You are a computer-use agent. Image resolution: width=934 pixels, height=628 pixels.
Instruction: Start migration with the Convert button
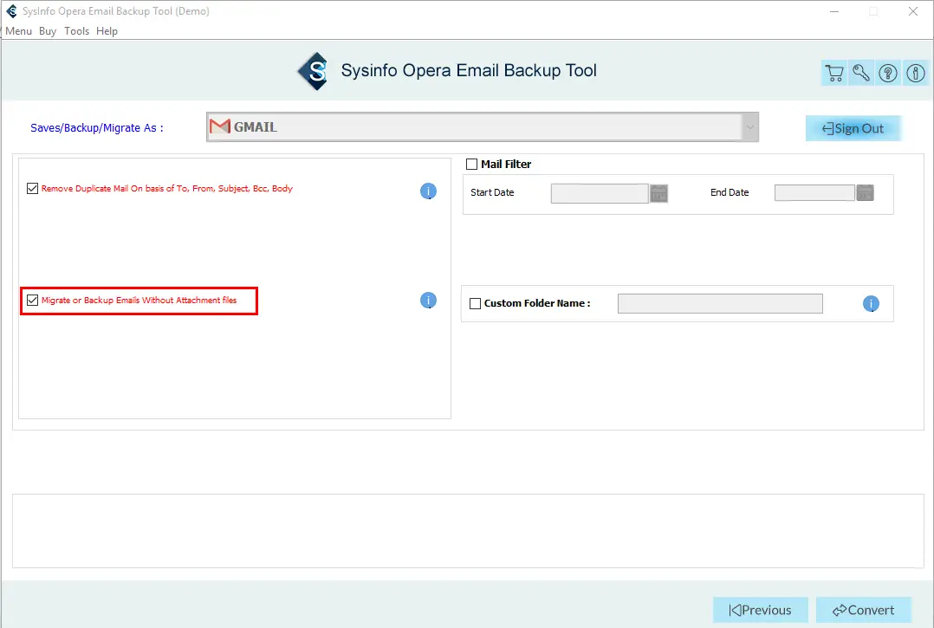tap(864, 610)
